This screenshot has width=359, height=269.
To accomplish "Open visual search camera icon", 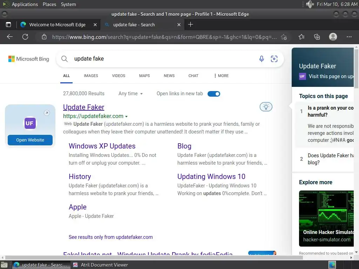I will (x=274, y=59).
